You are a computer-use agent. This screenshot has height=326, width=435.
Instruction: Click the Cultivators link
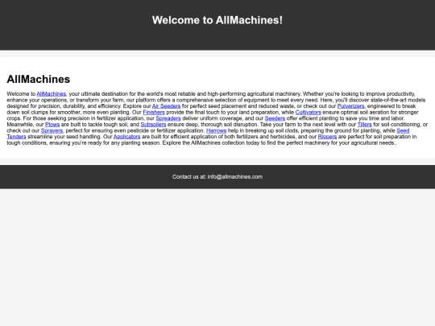tap(309, 112)
